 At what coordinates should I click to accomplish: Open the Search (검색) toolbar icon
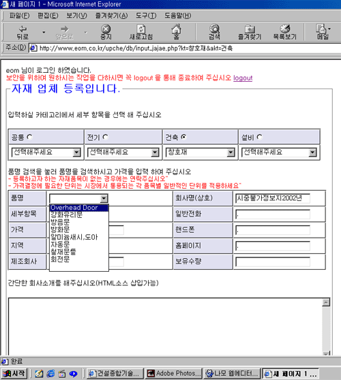tap(214, 33)
